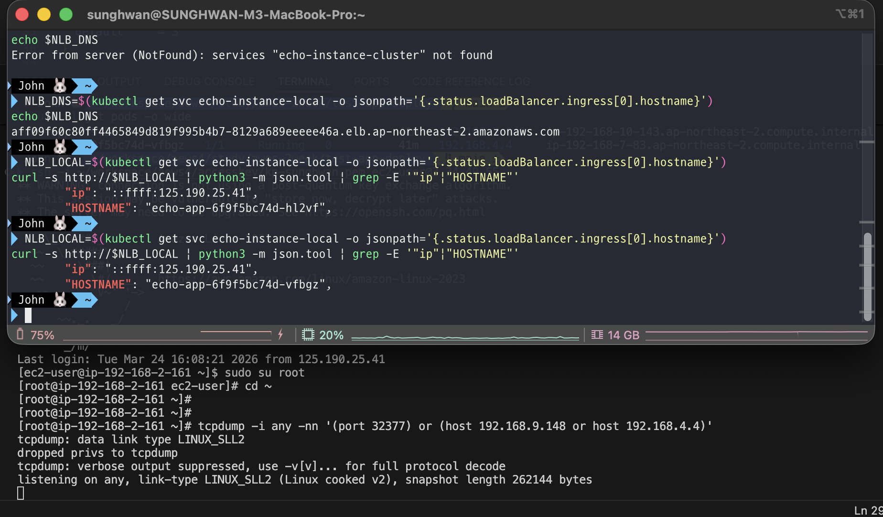Click the 'dropped privs to tcpdump' line

(97, 452)
